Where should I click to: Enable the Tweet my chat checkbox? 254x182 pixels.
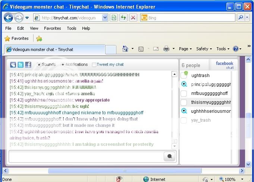[94, 65]
